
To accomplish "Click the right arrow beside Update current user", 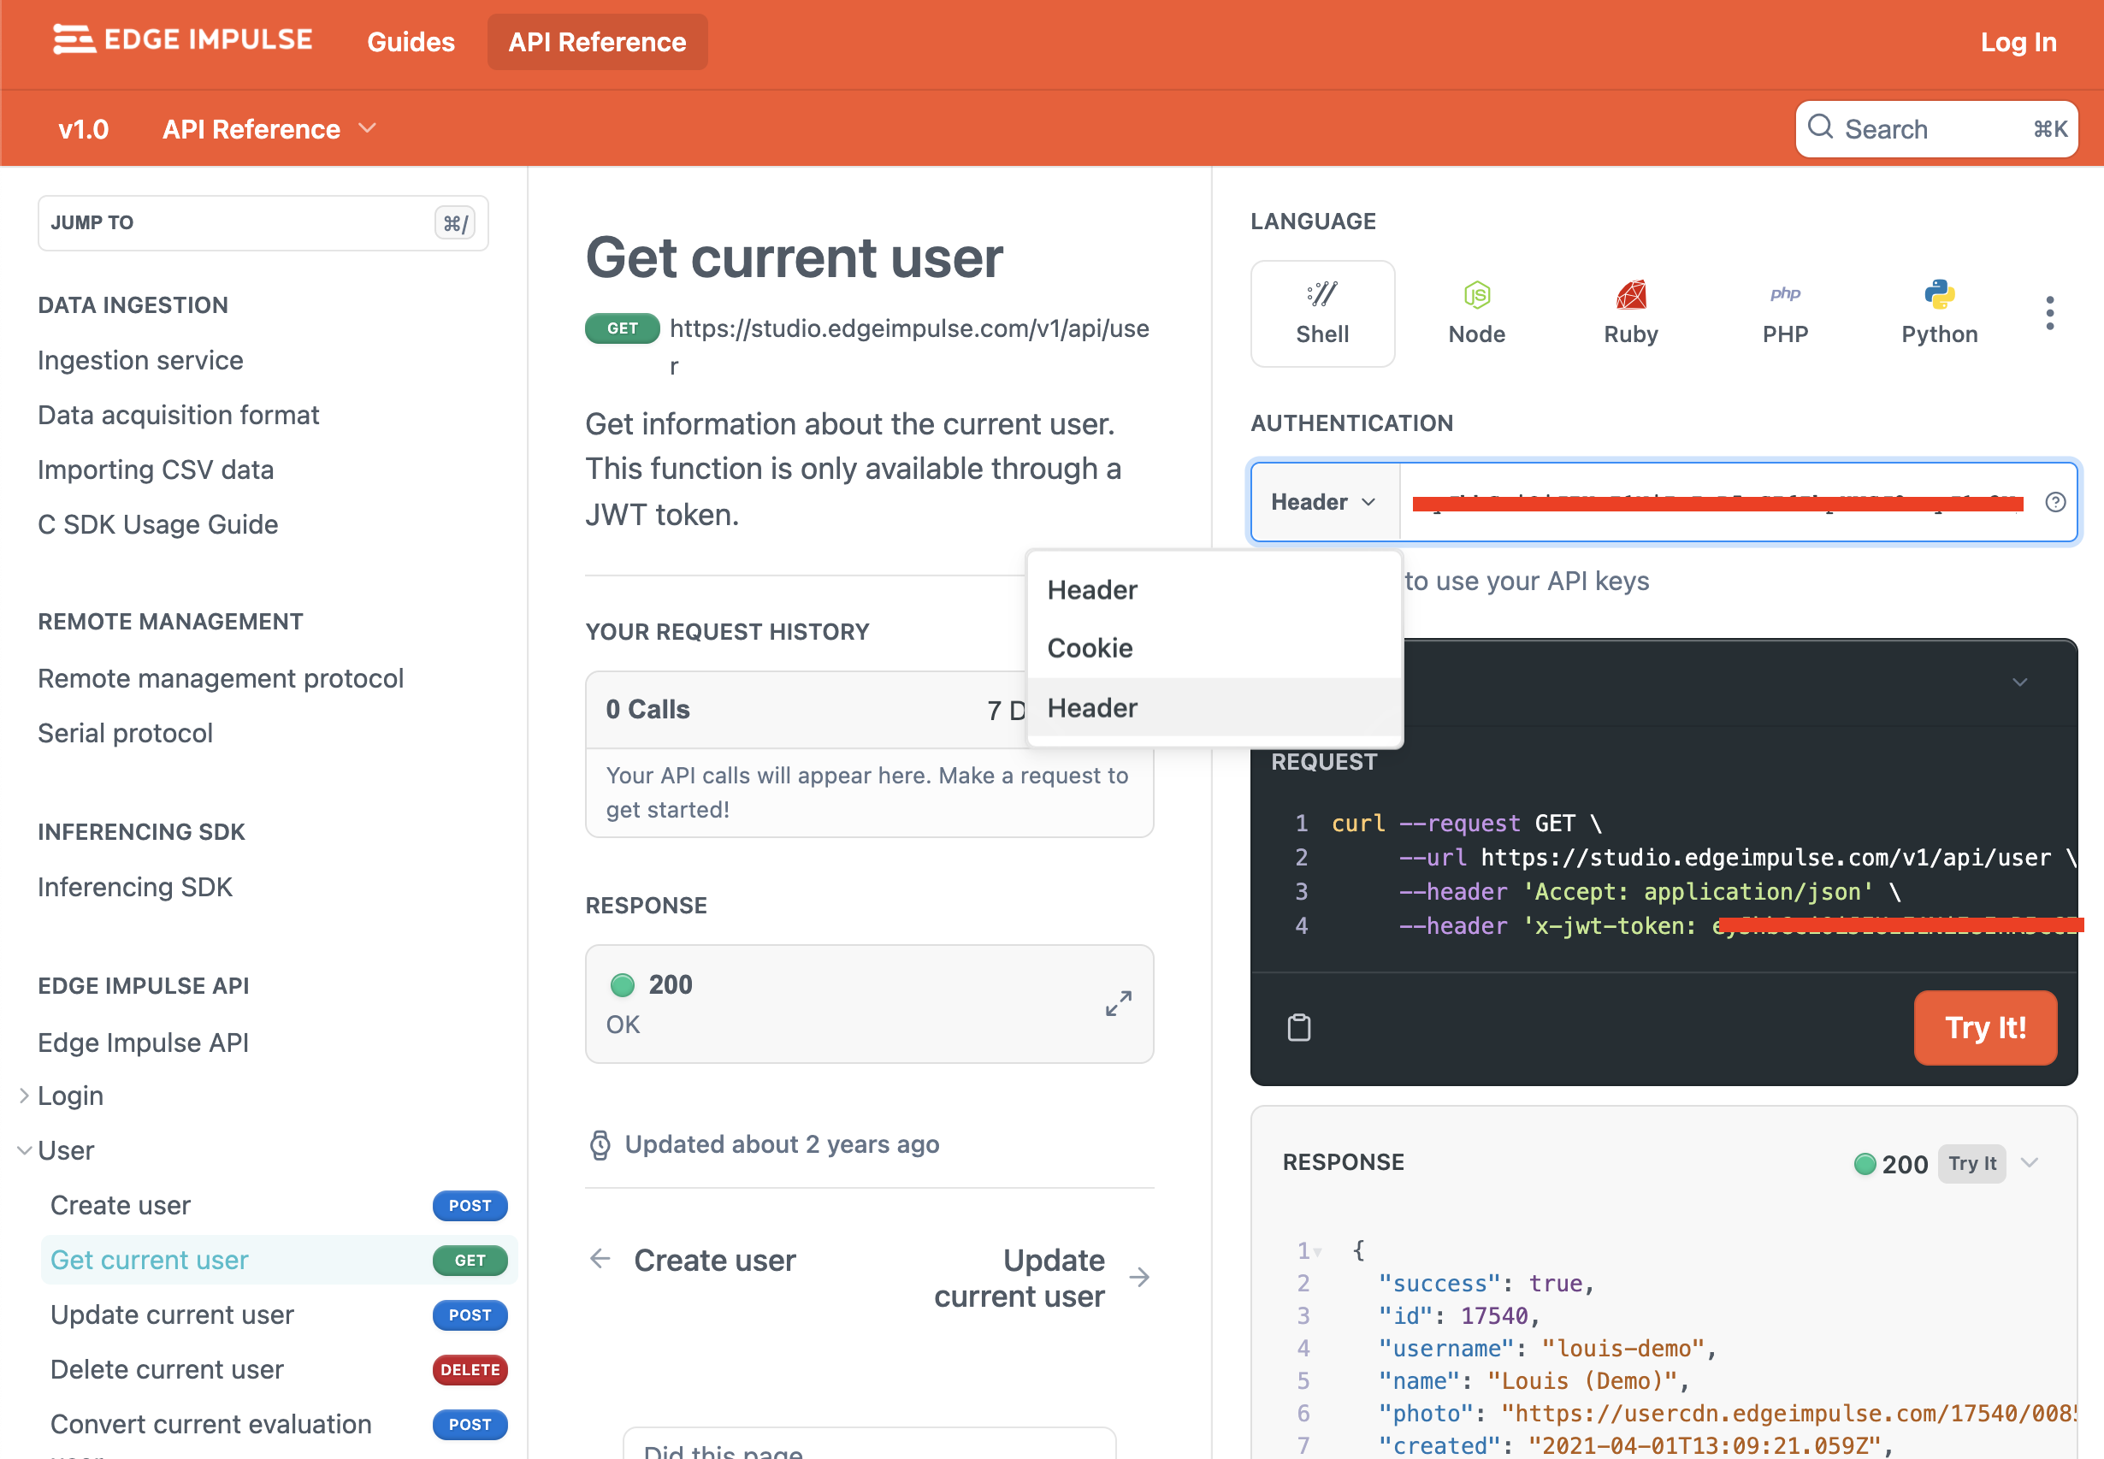I will pos(1139,1277).
